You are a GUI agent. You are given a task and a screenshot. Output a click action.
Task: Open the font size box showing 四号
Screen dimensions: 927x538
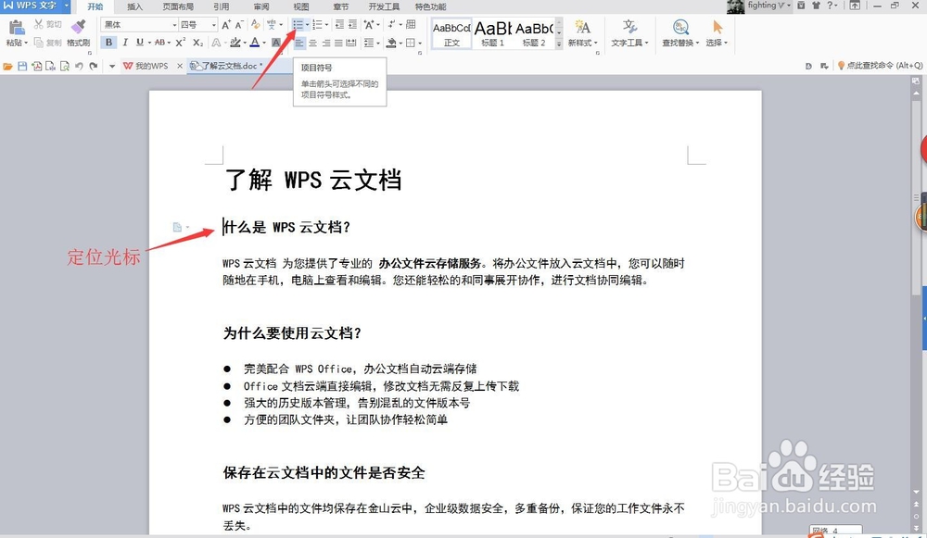coord(198,25)
